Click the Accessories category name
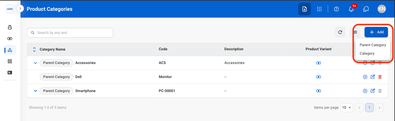The image size is (395, 121). 85,63
